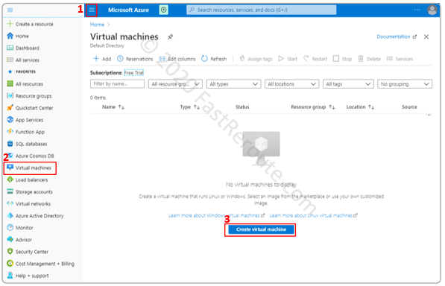
Task: Click the Cost Management + Billing icon
Action: (x=10, y=264)
